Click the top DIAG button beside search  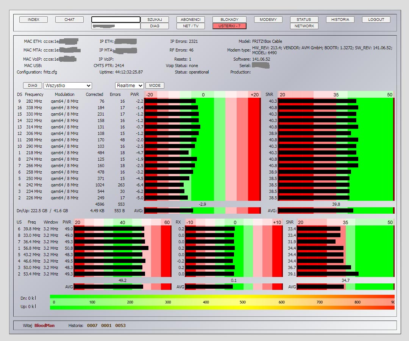point(155,26)
